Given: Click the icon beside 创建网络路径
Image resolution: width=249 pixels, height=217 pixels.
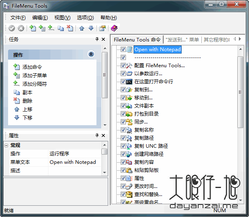Looking at the screenshot, I should click(x=129, y=154).
